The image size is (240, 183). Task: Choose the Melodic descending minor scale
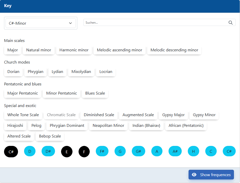pyautogui.click(x=174, y=50)
